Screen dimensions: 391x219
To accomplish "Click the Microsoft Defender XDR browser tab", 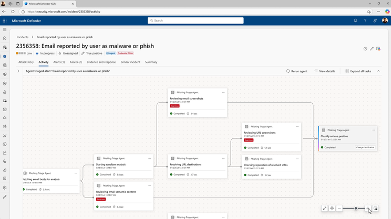I will (x=49, y=4).
